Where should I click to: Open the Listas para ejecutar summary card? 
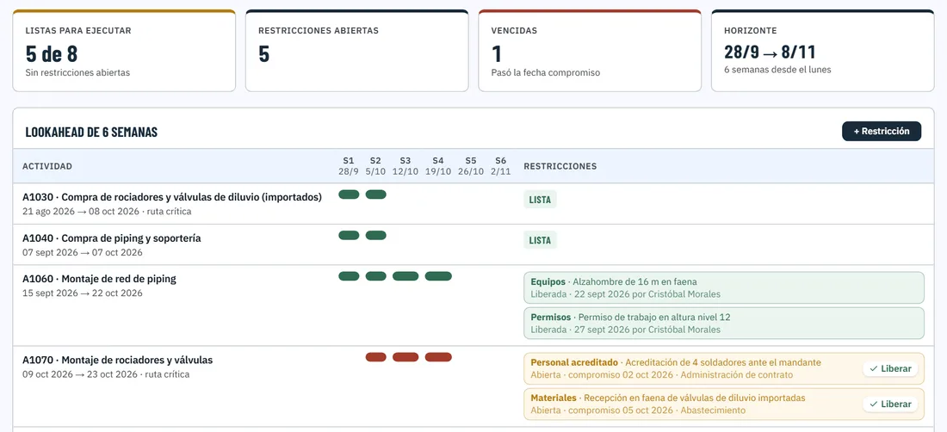pyautogui.click(x=124, y=51)
